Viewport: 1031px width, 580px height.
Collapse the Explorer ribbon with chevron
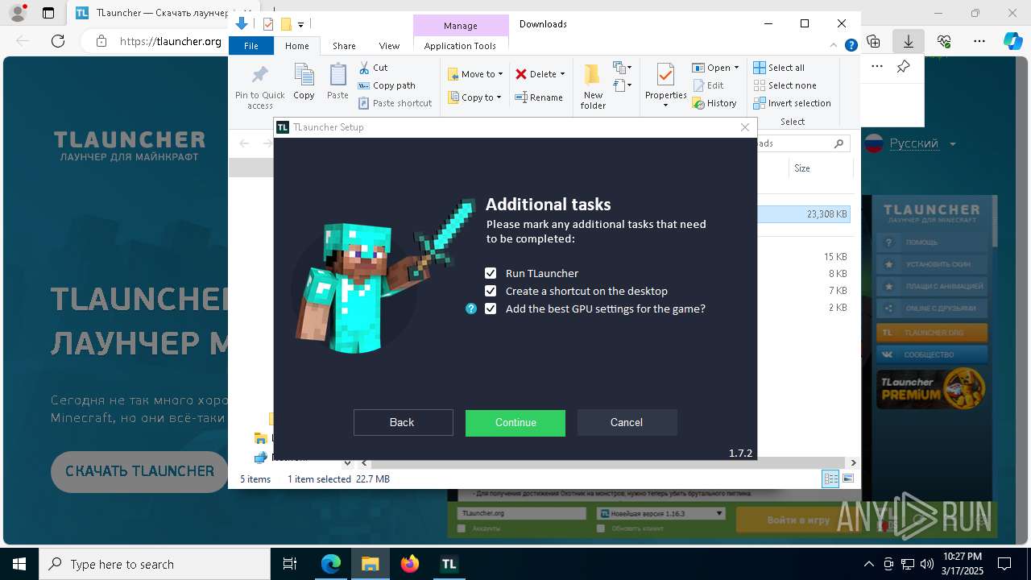[834, 46]
